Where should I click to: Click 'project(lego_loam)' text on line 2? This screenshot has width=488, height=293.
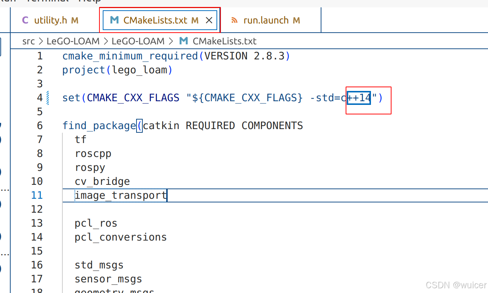(117, 70)
